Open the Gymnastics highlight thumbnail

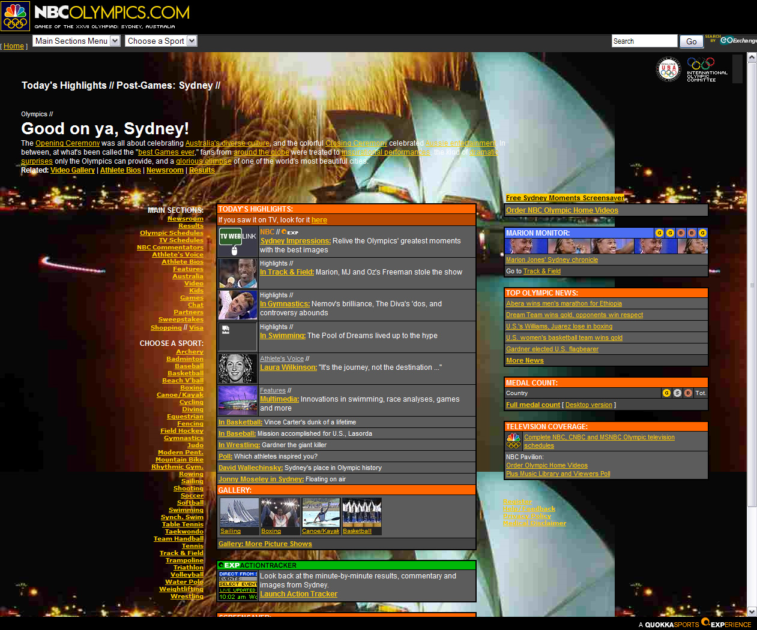click(238, 305)
